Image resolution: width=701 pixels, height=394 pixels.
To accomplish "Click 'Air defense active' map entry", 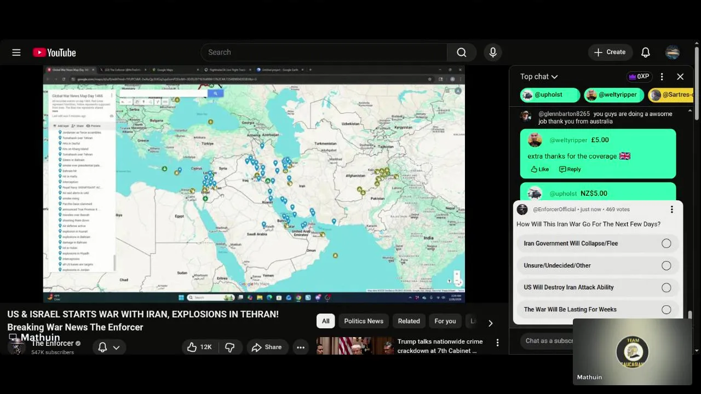I will coord(74,226).
